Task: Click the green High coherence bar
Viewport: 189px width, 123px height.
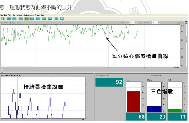Action: 175,110
